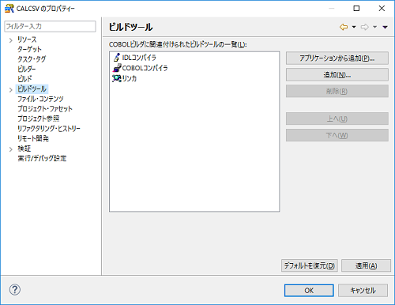
Task: Click the back navigation arrow icon
Action: 344,27
